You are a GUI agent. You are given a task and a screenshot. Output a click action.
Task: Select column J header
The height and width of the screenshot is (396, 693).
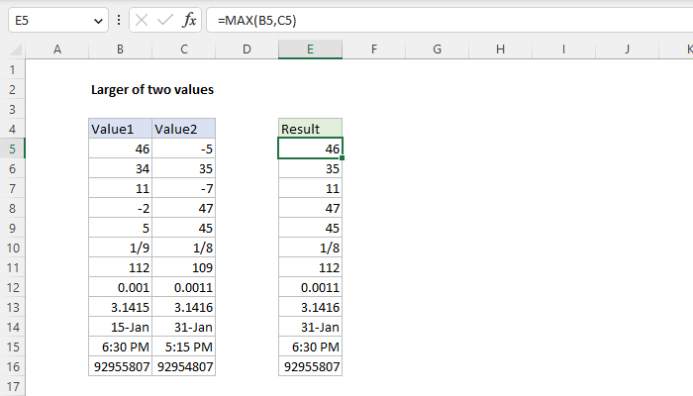coord(627,49)
